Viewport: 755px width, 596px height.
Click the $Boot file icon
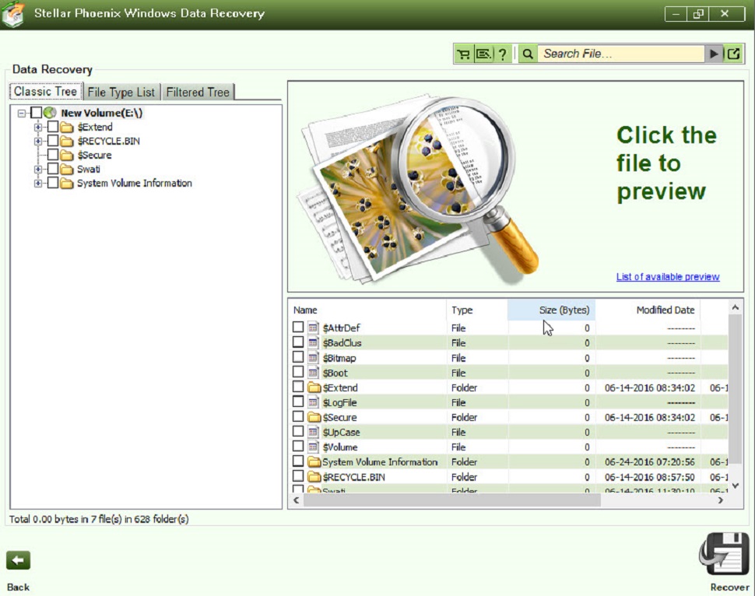(313, 373)
